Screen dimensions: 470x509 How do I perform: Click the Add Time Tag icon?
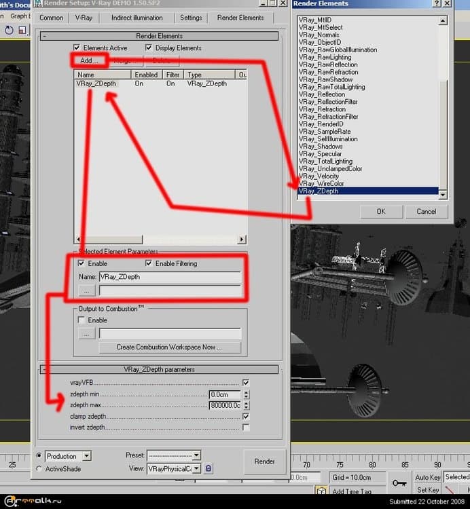pyautogui.click(x=321, y=490)
